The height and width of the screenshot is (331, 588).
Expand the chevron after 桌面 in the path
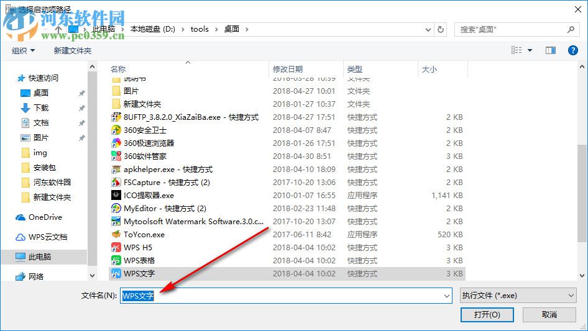(x=247, y=29)
